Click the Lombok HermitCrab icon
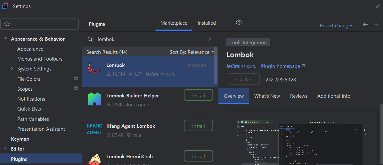This screenshot has width=383, height=165. [94, 159]
